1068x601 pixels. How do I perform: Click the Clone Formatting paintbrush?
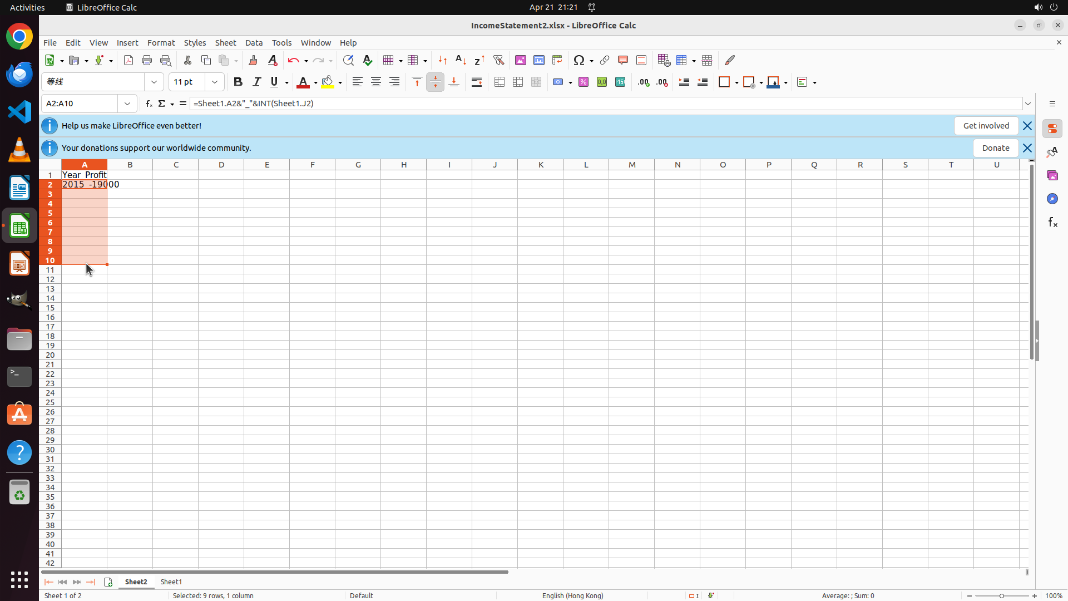point(253,60)
